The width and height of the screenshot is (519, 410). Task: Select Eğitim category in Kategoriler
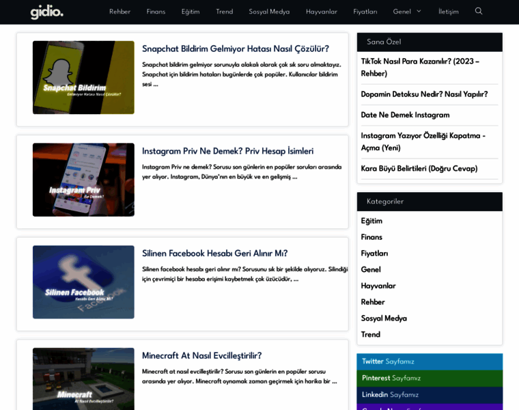click(371, 221)
